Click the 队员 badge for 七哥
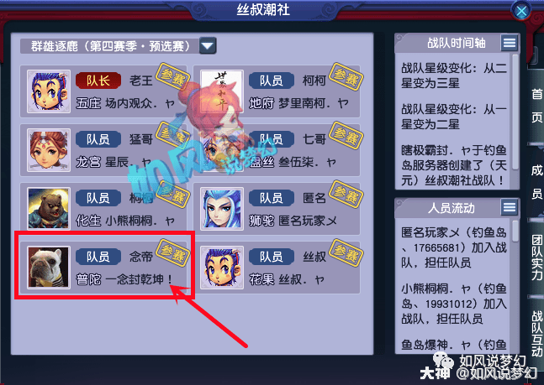The width and height of the screenshot is (544, 385). click(x=272, y=139)
